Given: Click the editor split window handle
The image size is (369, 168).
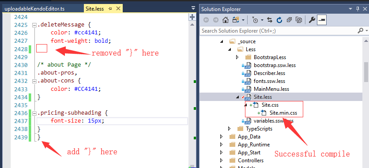Looking at the screenshot, I should pos(192,17).
